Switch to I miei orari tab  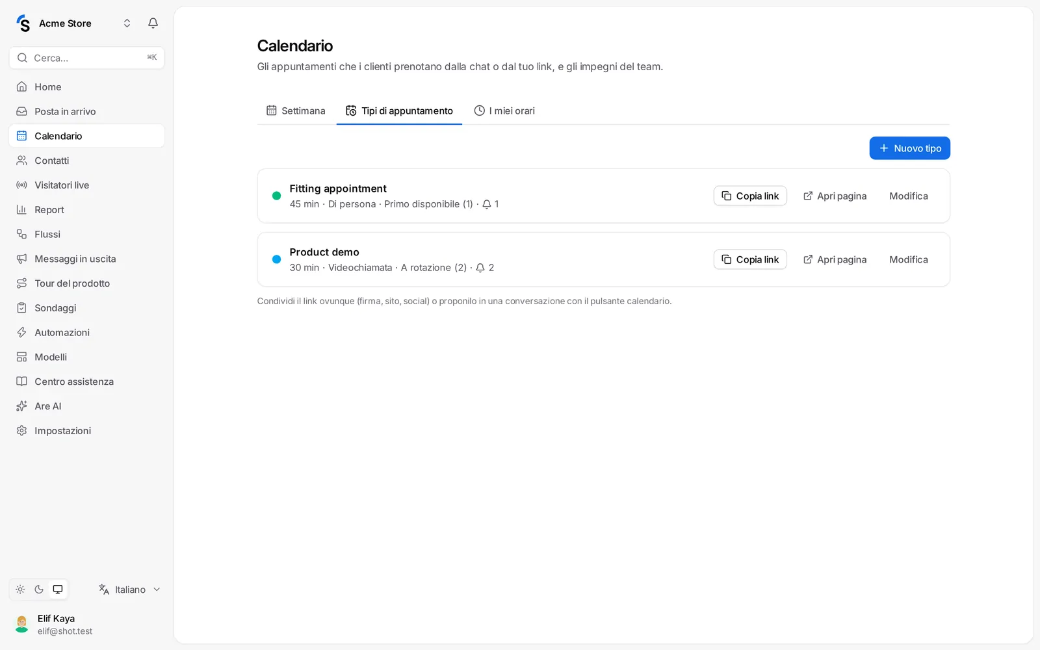point(504,110)
